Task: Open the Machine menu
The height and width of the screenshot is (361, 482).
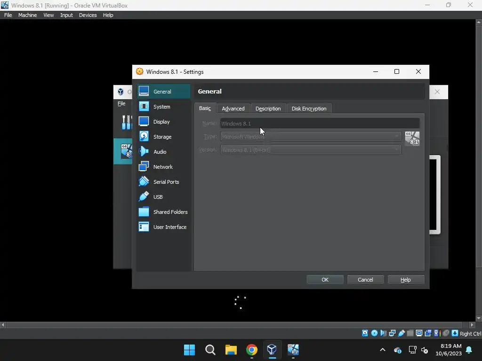Action: pyautogui.click(x=27, y=15)
